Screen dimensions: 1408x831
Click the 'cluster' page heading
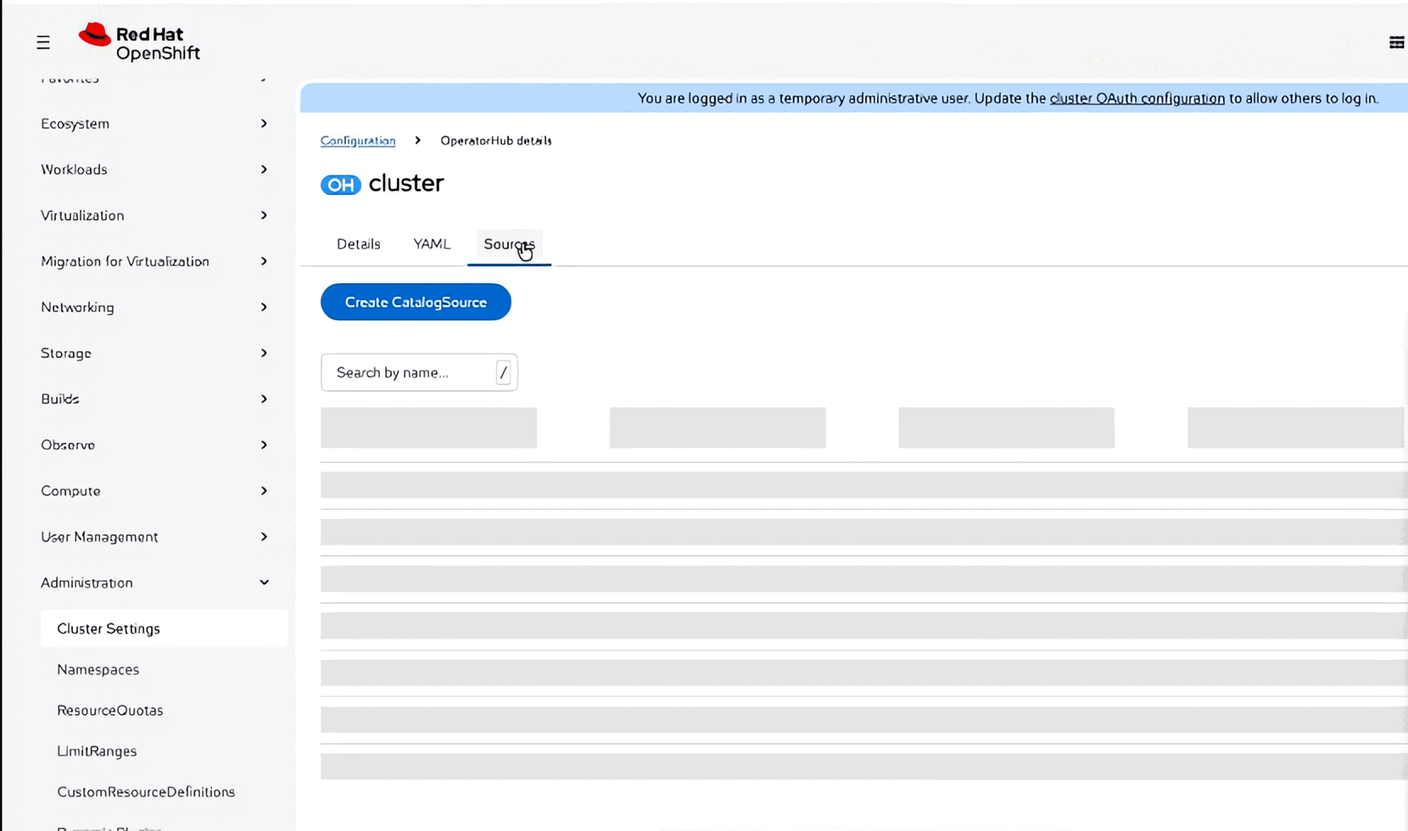pos(406,183)
